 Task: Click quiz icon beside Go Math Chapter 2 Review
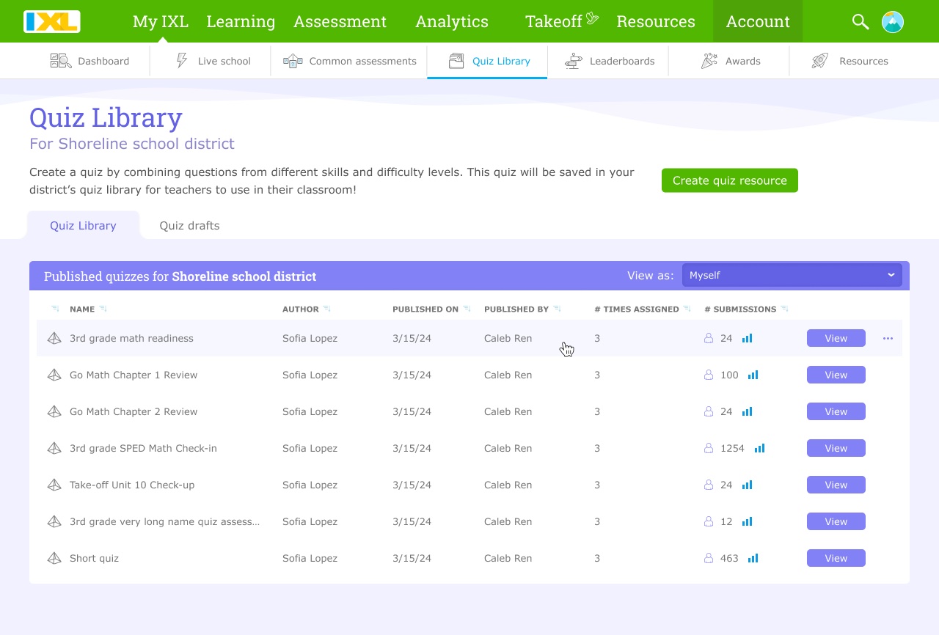[x=54, y=411]
